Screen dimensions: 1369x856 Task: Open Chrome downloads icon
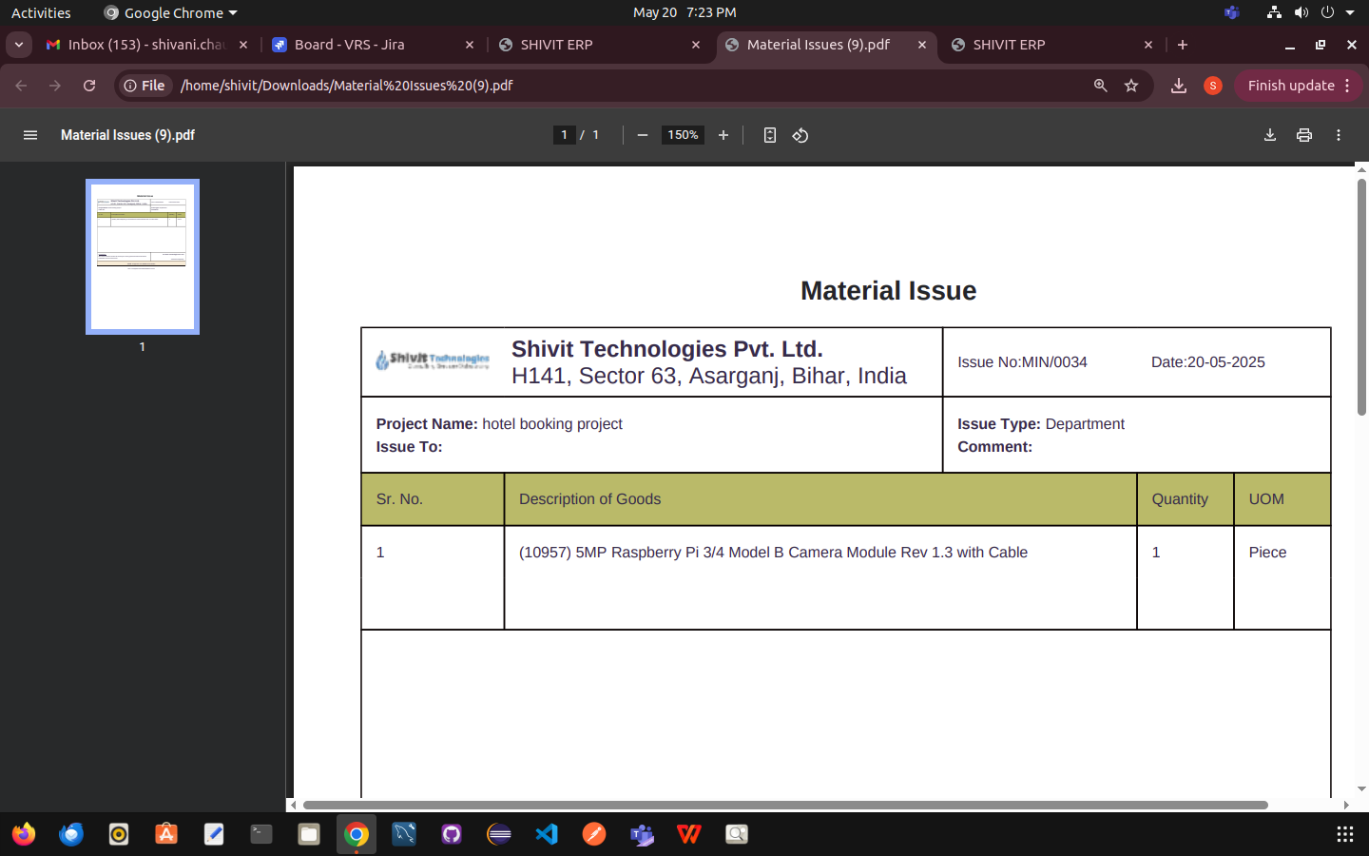[1179, 86]
